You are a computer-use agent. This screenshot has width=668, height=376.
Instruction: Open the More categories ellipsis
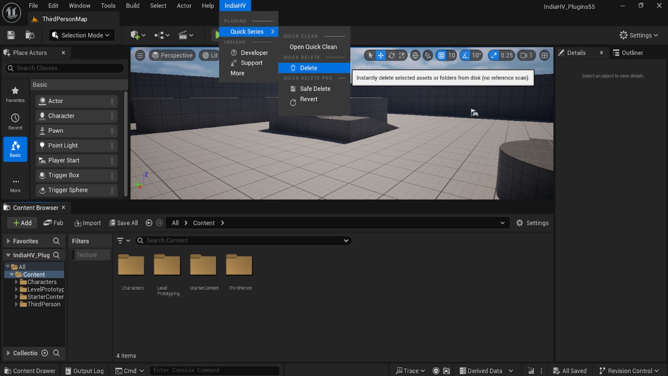click(x=15, y=185)
